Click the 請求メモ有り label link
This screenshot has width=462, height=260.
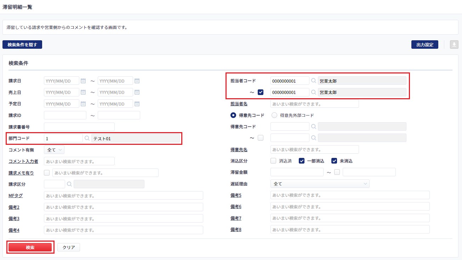[x=21, y=173]
